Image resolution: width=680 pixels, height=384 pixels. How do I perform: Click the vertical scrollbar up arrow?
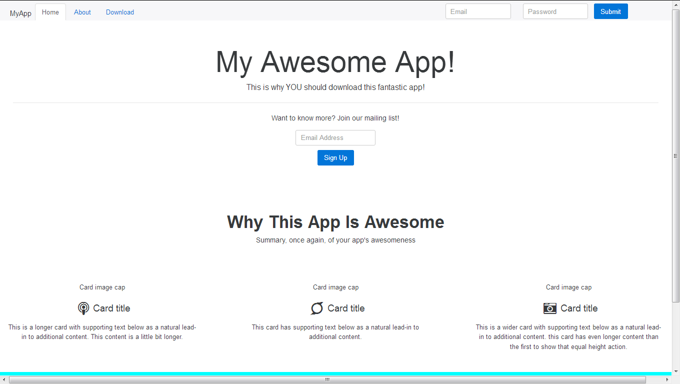[x=675, y=4]
